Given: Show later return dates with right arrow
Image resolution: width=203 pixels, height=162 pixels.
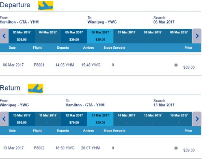Looking at the screenshot, I should click(x=197, y=119).
